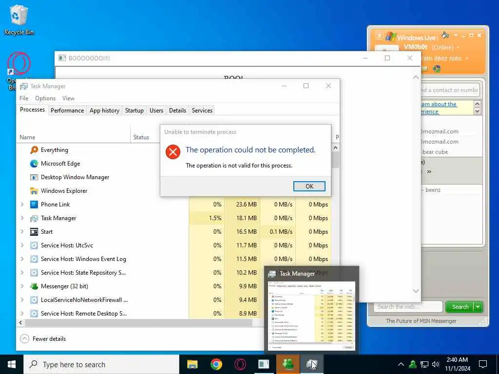
Task: Collapse view with Fewer details
Action: pos(43,339)
